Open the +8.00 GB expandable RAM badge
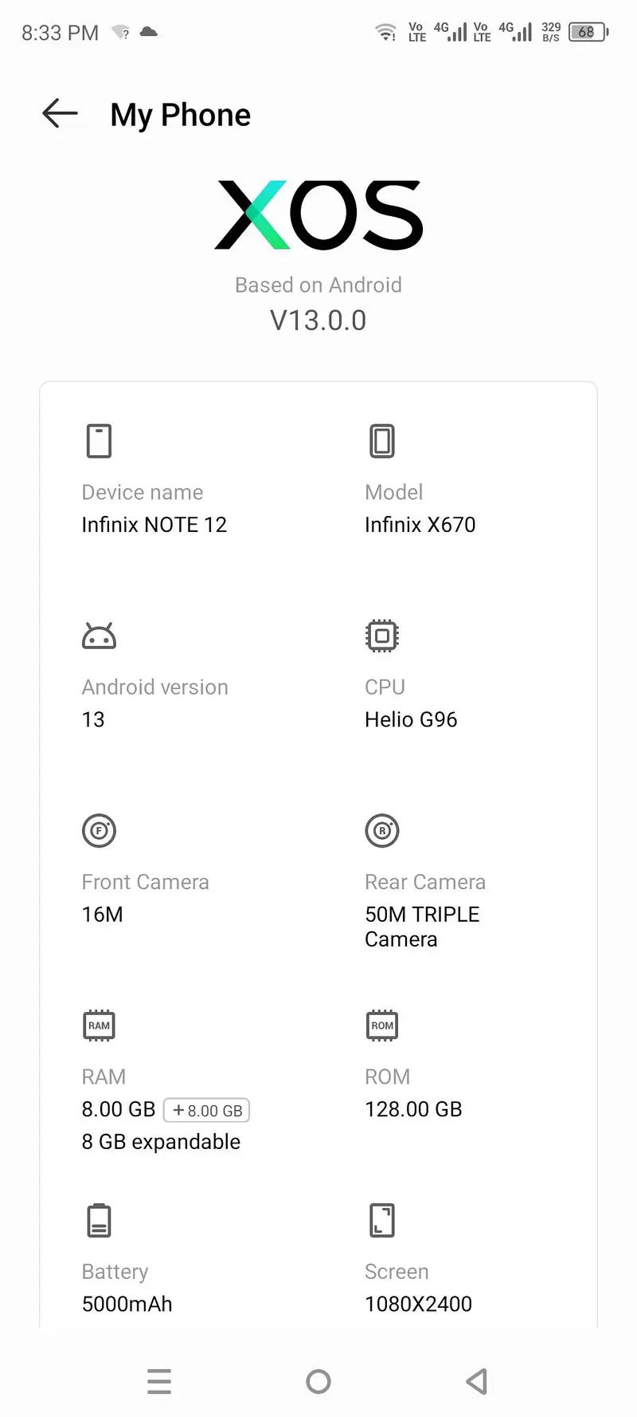 click(x=206, y=1110)
